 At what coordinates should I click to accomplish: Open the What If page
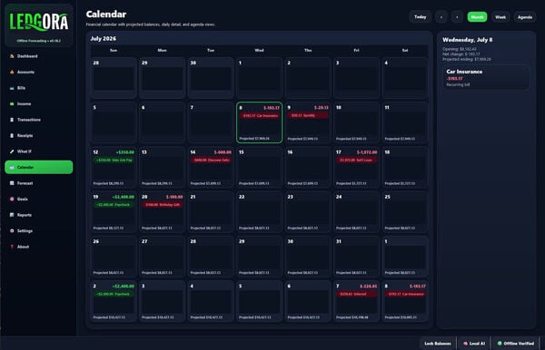(39, 151)
